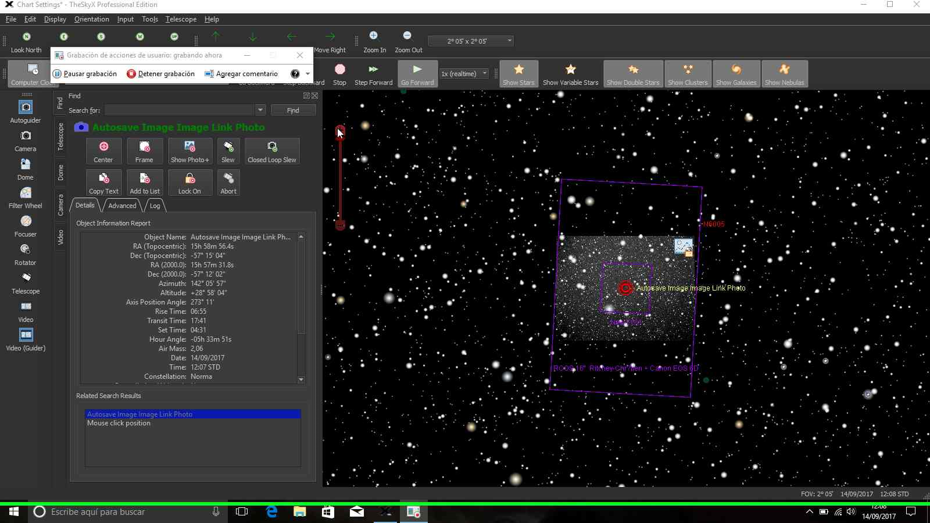Screen dimensions: 930x523
Task: Open Microsoft Edge from taskbar
Action: 271,512
